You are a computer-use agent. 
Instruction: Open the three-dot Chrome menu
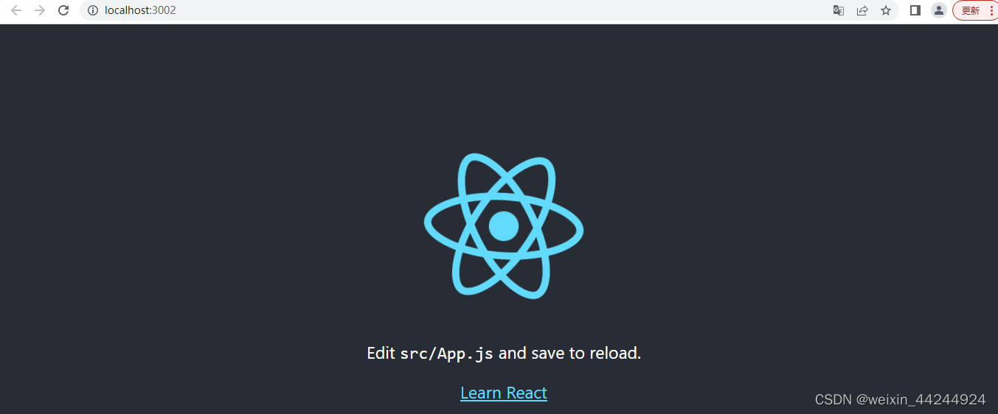point(991,10)
